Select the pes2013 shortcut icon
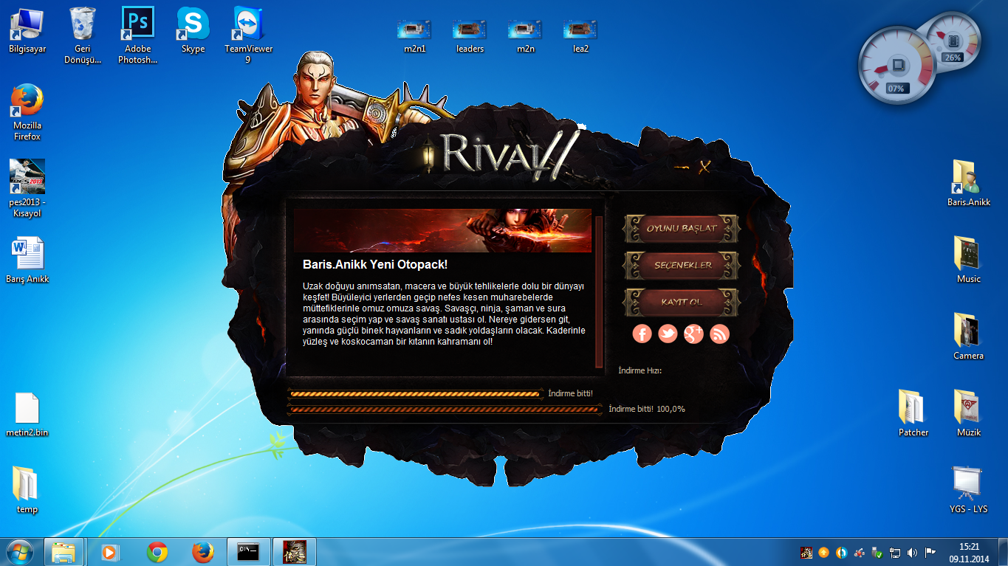This screenshot has height=566, width=1008. point(27,188)
